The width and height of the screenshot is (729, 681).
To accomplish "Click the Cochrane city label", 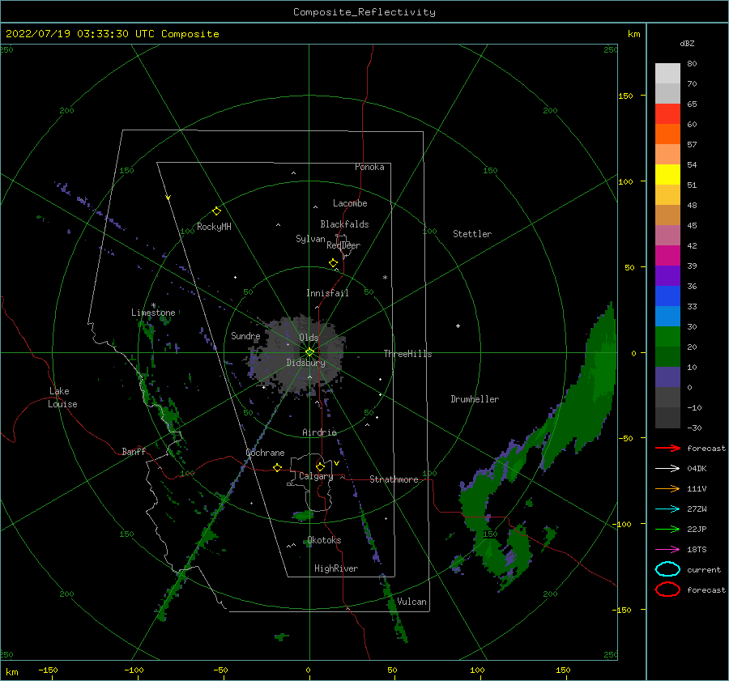I will pos(265,453).
